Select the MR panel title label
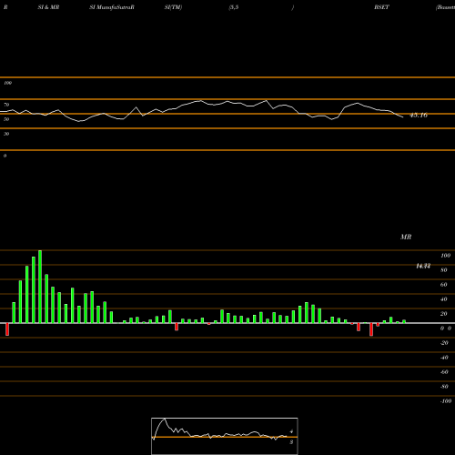 pos(406,237)
